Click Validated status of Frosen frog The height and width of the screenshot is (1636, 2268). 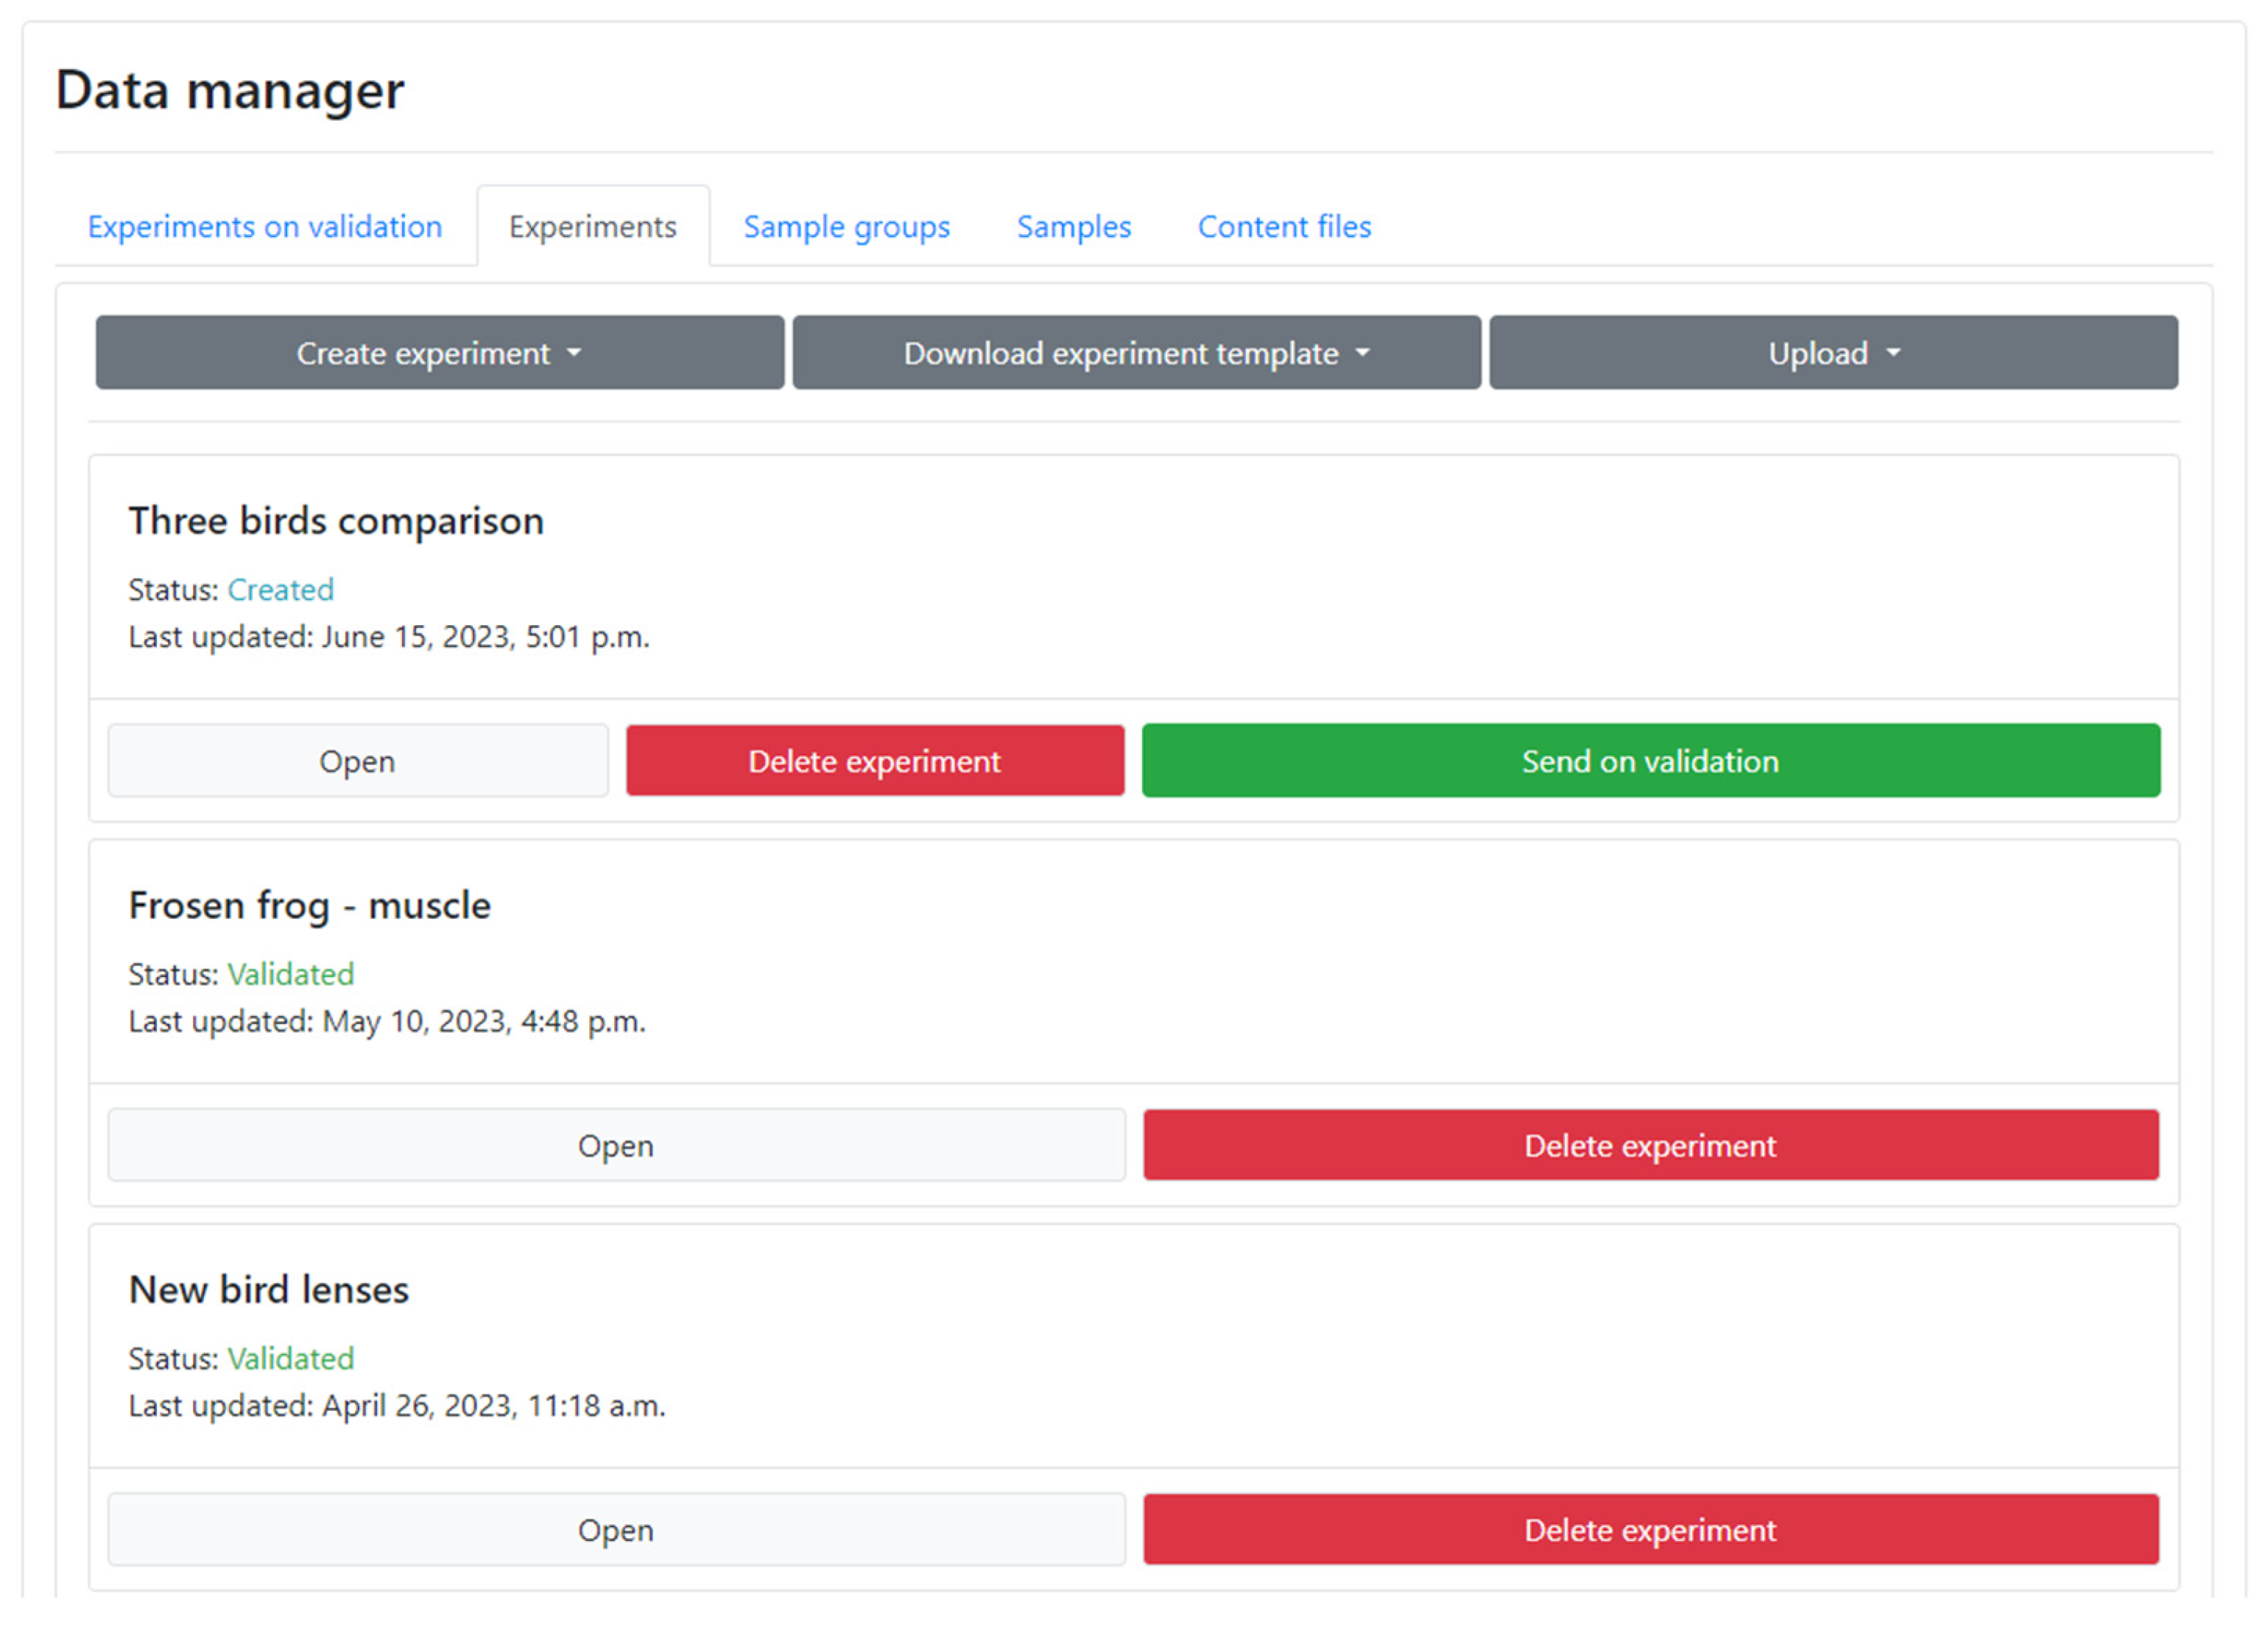pyautogui.click(x=290, y=974)
